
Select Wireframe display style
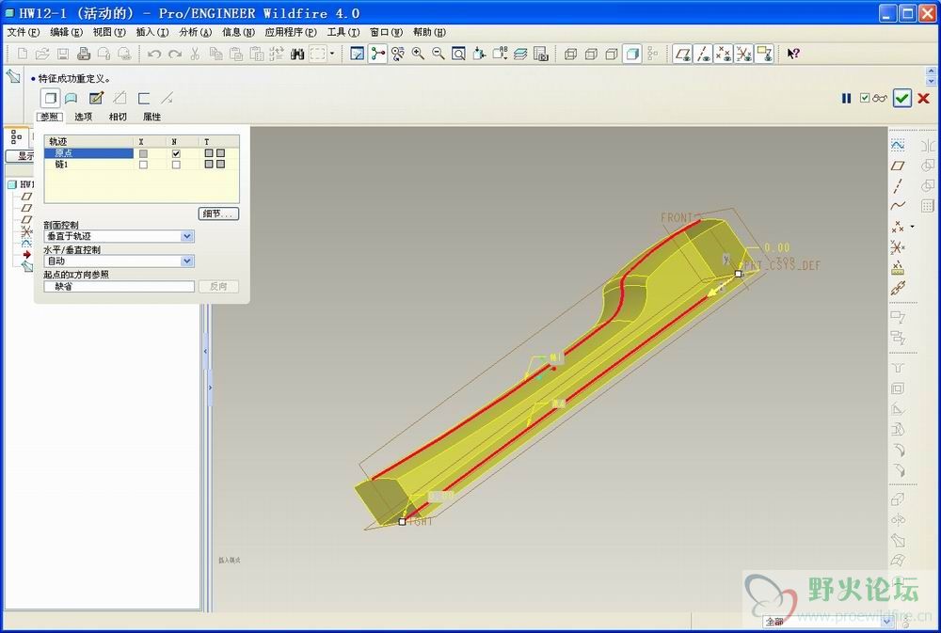571,54
